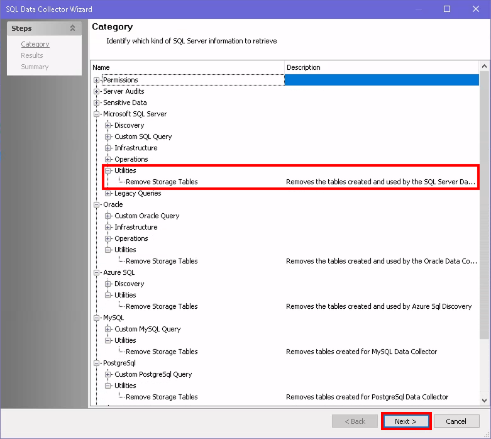
Task: Expand Operations under Oracle
Action: 108,238
